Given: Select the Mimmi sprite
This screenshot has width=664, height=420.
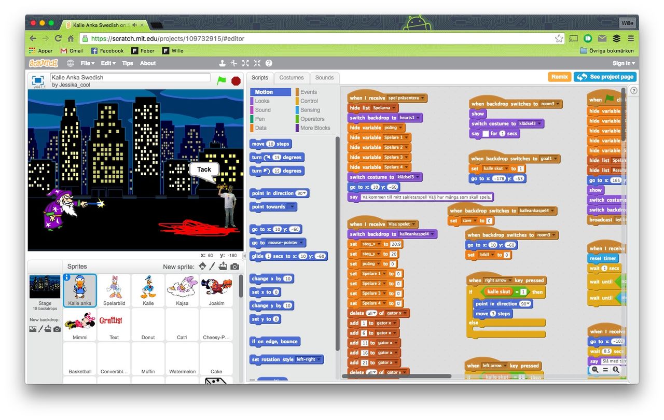Looking at the screenshot, I should 79,325.
